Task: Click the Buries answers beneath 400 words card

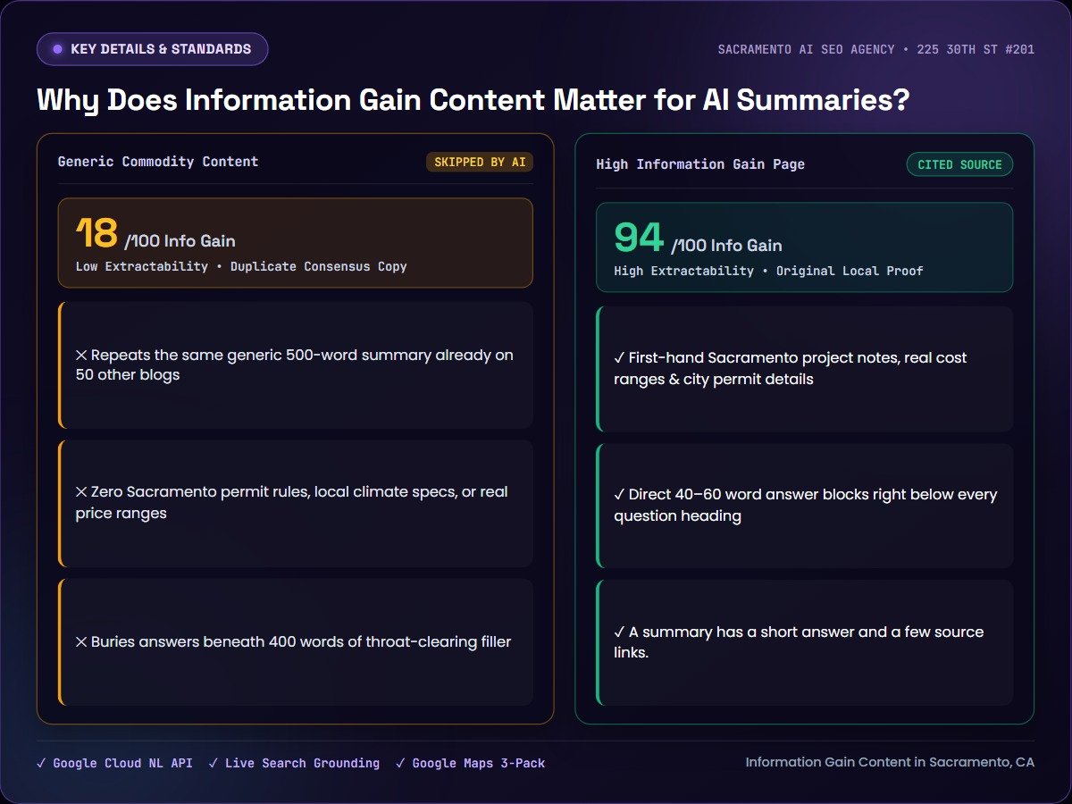Action: click(296, 641)
